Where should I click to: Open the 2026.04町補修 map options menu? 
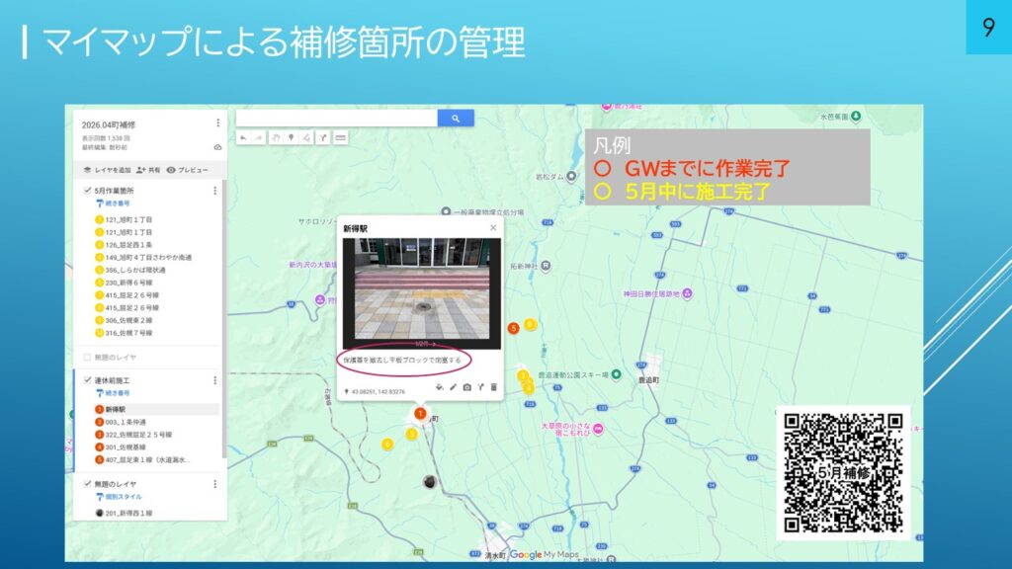click(x=217, y=123)
